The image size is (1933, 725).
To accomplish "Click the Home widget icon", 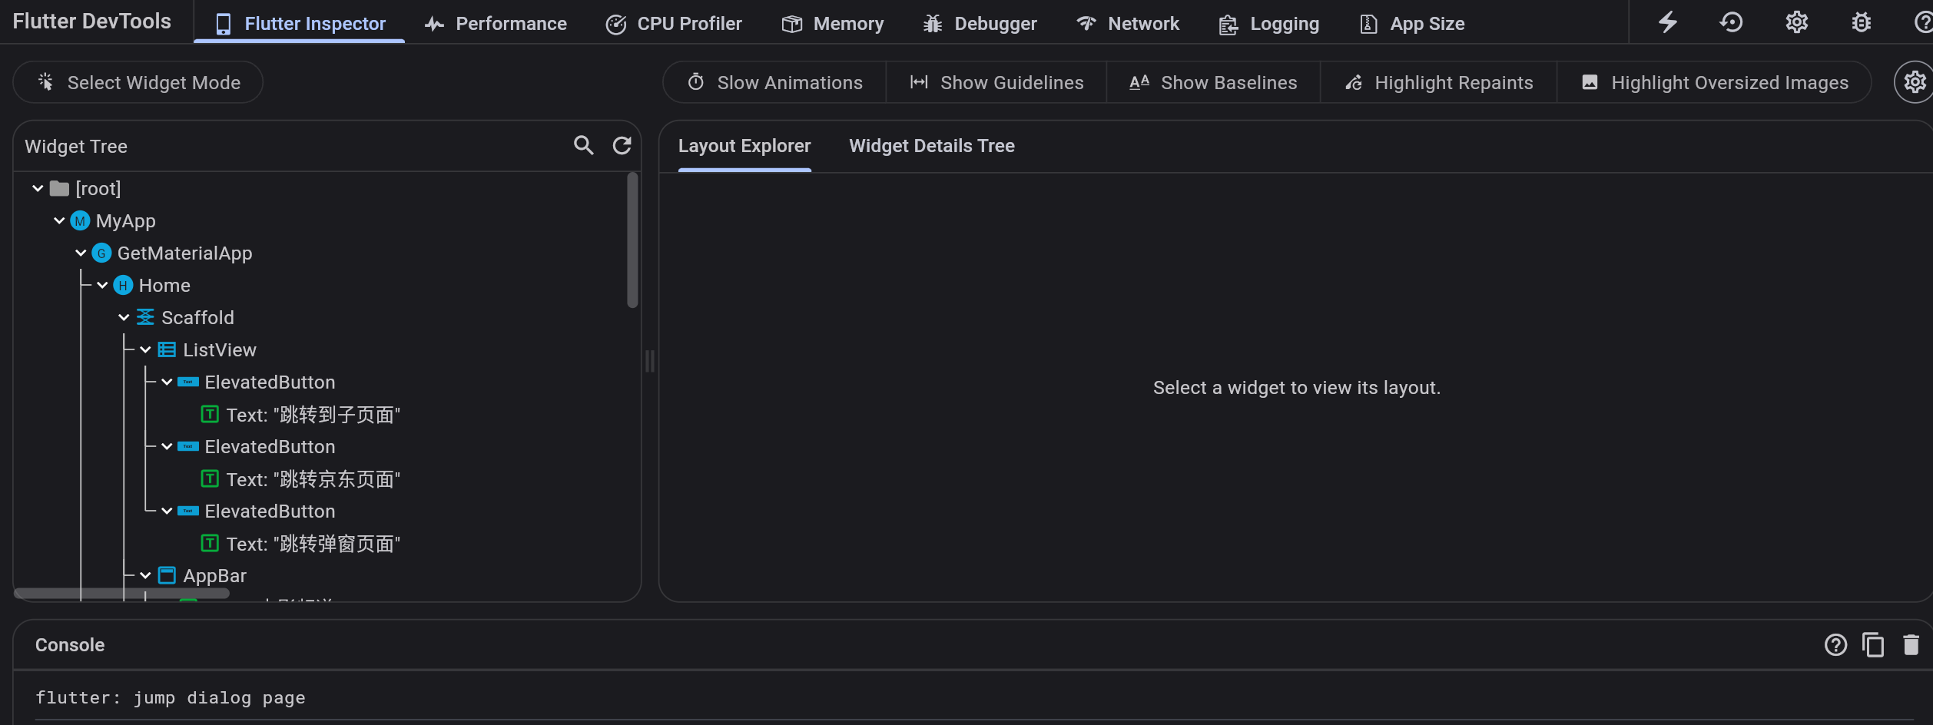I will 123,286.
